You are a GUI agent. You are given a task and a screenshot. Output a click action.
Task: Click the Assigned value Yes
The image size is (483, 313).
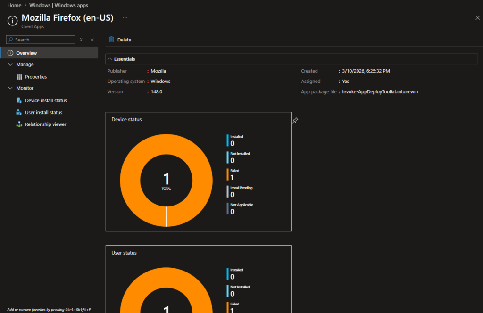pyautogui.click(x=346, y=81)
